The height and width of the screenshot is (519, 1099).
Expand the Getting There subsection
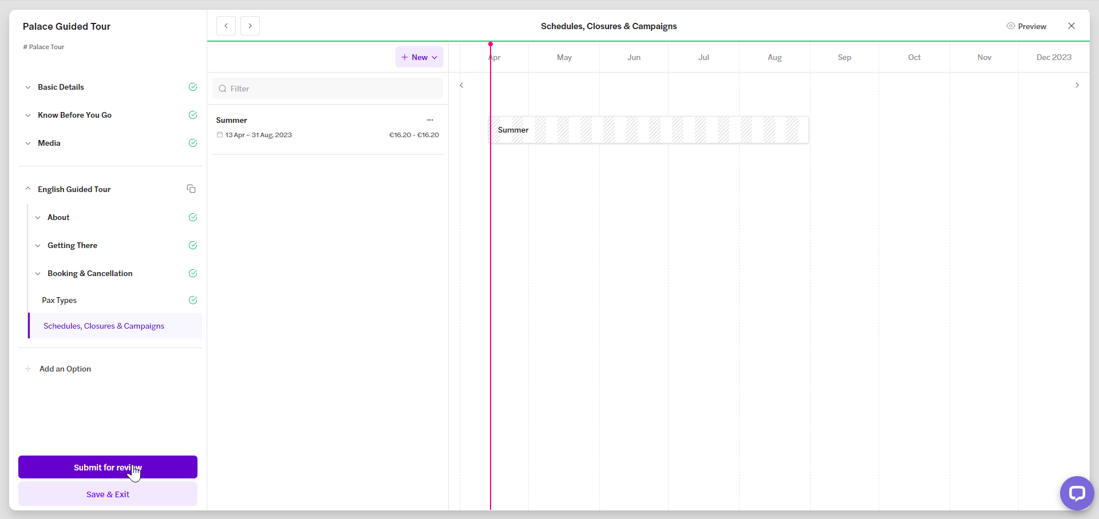(38, 245)
